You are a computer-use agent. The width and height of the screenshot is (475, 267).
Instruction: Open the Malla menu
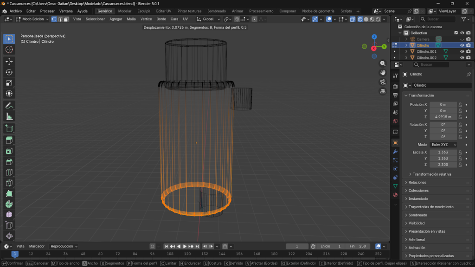tap(131, 19)
